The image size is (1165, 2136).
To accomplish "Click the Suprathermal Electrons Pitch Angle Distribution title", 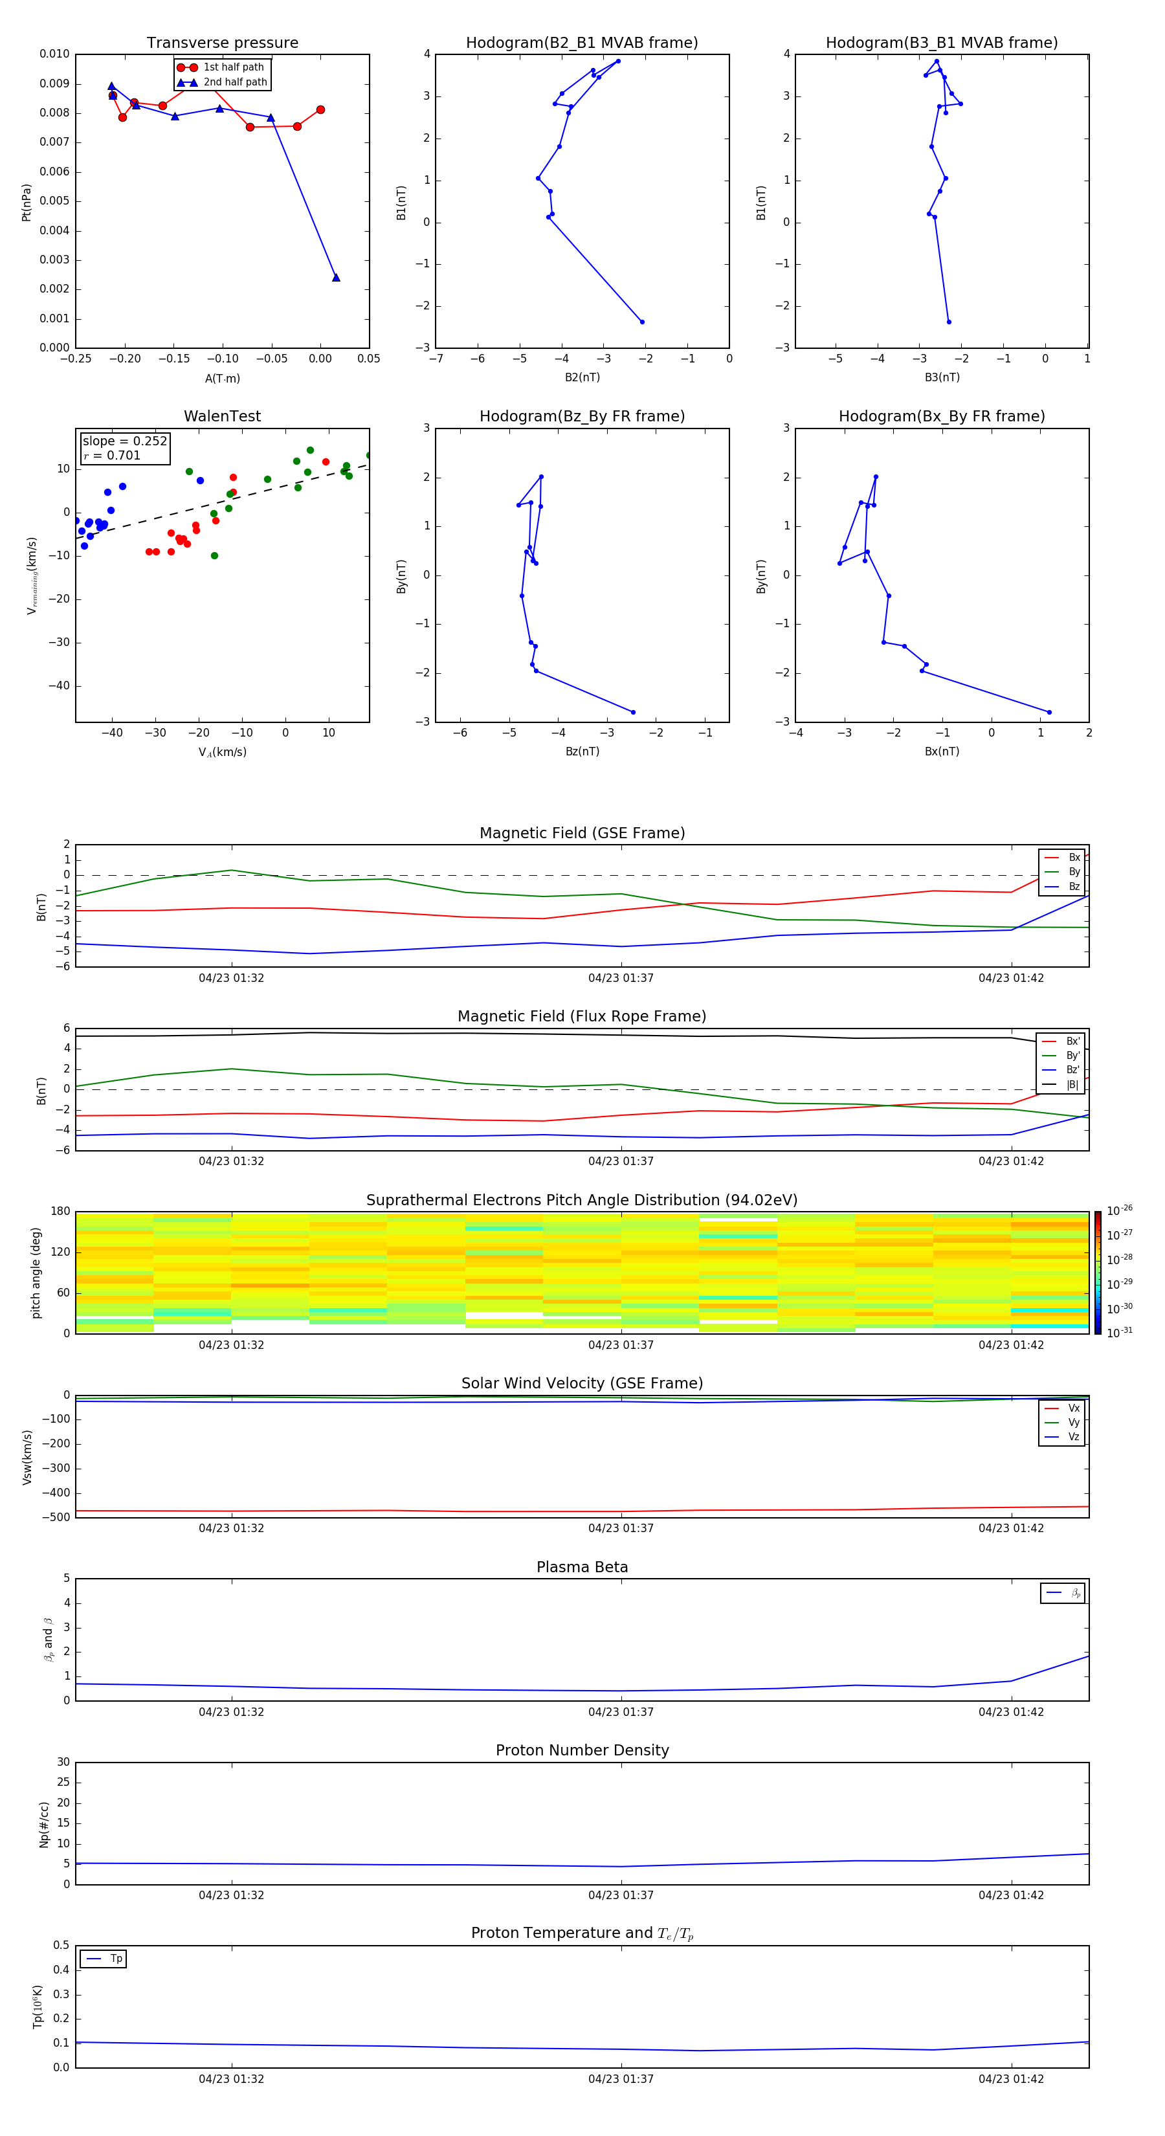I will 582,1200.
